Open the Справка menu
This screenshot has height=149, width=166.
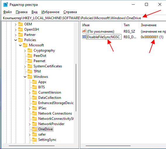(x=70, y=12)
